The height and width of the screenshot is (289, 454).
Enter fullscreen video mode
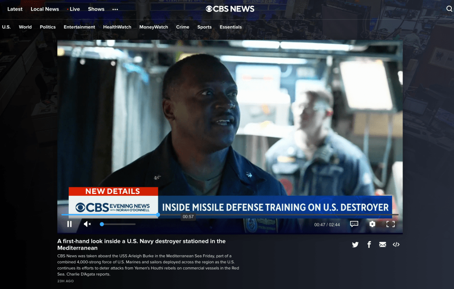(x=390, y=224)
